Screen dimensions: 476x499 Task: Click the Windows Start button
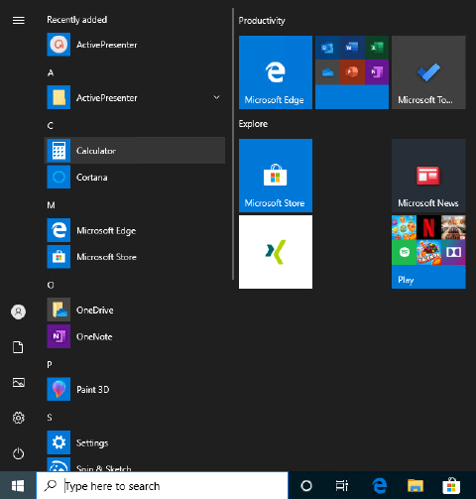18,485
